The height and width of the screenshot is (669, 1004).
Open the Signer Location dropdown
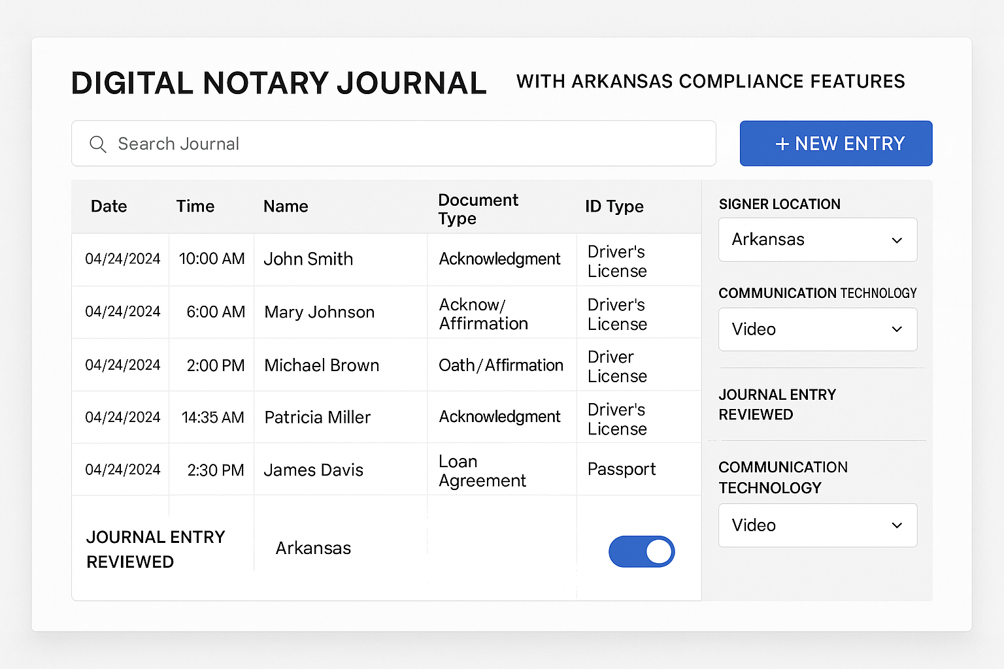click(x=817, y=239)
